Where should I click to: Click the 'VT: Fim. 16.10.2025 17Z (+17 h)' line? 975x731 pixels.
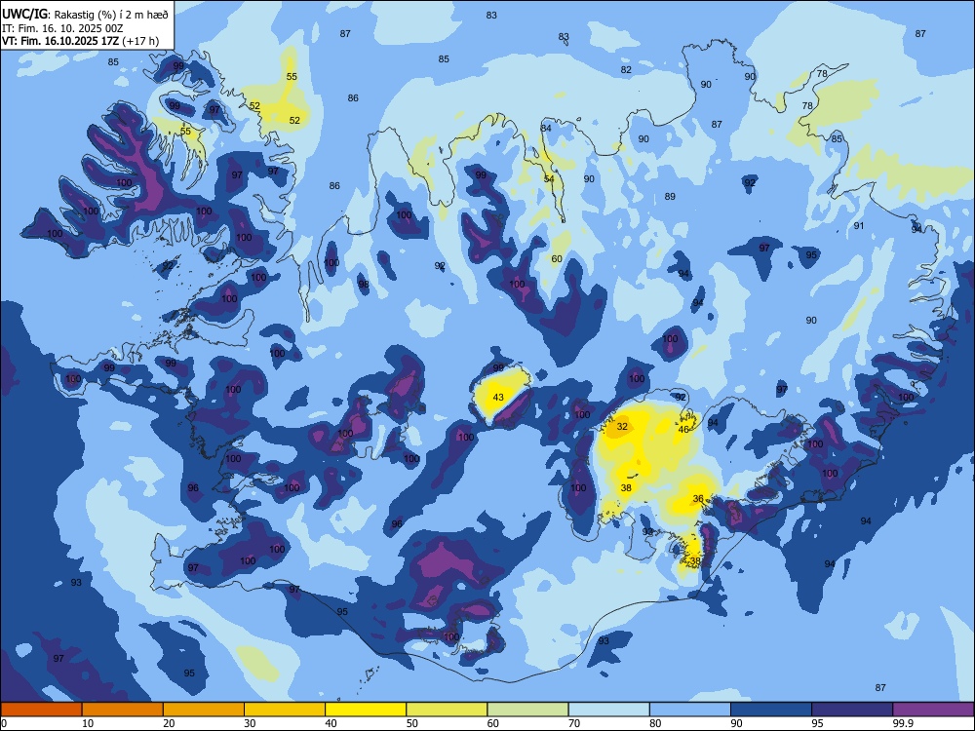[x=80, y=41]
